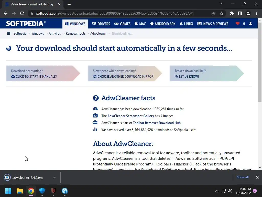Open File Explorer from taskbar
This screenshot has width=262, height=197.
click(x=19, y=191)
